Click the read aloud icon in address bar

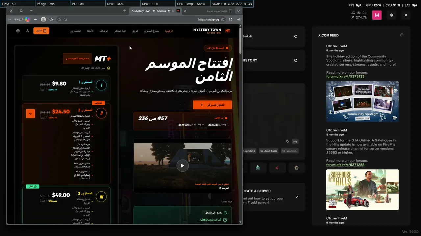[x=65, y=19]
